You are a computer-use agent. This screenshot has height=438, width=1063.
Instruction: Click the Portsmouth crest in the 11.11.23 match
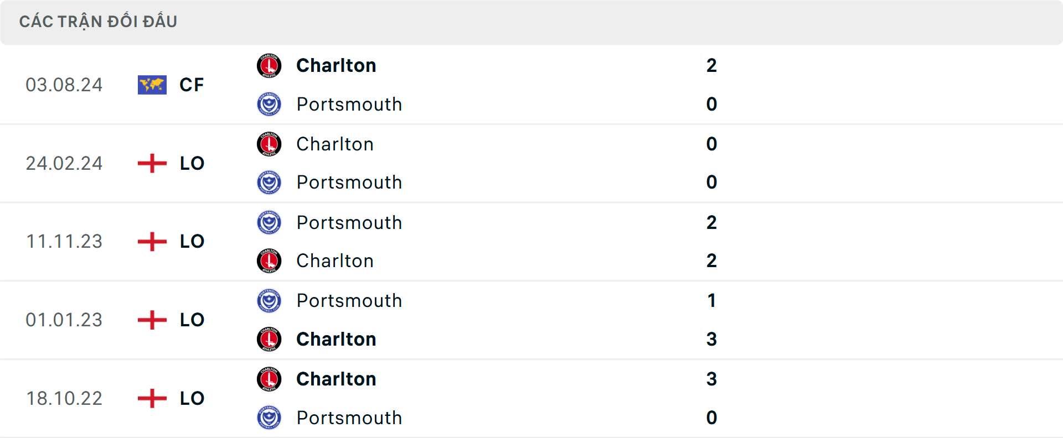[269, 222]
